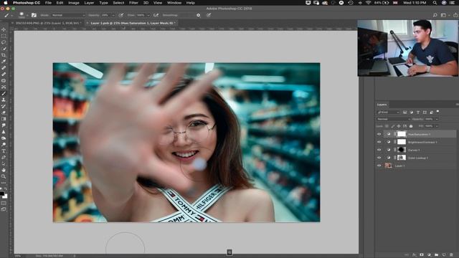Toggle layer filtering on/off switch
The image size is (459, 258).
(x=437, y=112)
